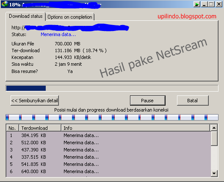Open Options on completion tab
Screen dimensions: 224x182
coord(70,17)
